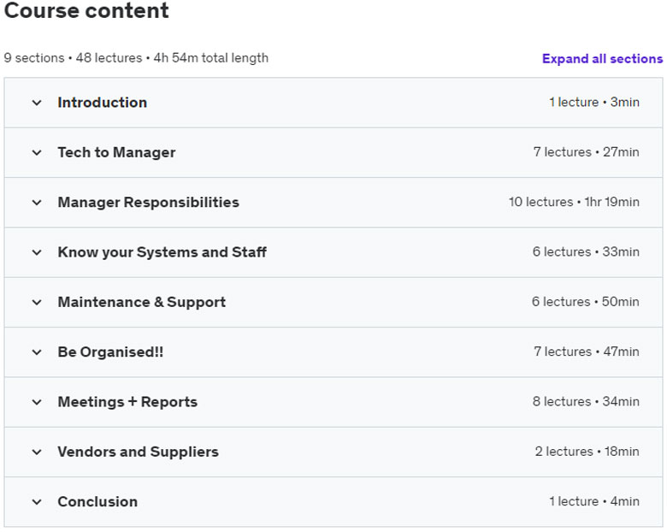Select Know your Systems and Staff title
This screenshot has height=532, width=667.
point(162,252)
